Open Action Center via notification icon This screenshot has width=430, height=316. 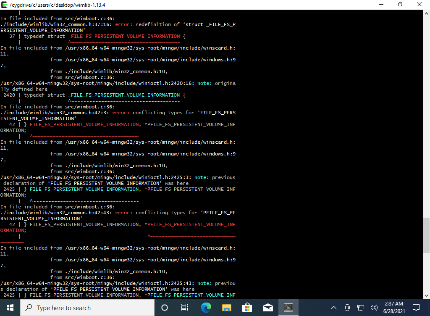click(x=416, y=308)
